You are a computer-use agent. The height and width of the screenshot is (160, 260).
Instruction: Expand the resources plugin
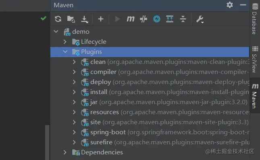point(74,112)
